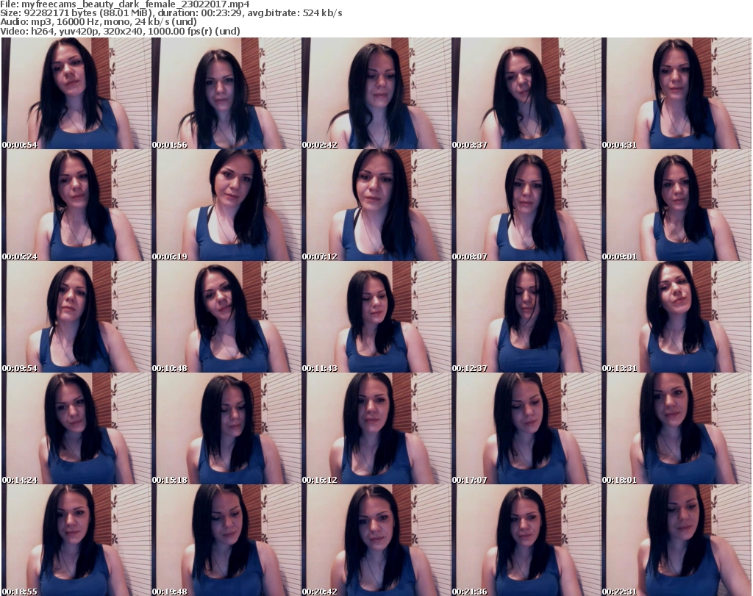This screenshot has width=753, height=596.
Task: Select the thumbnail stamped 00:17:07
Action: tap(527, 428)
